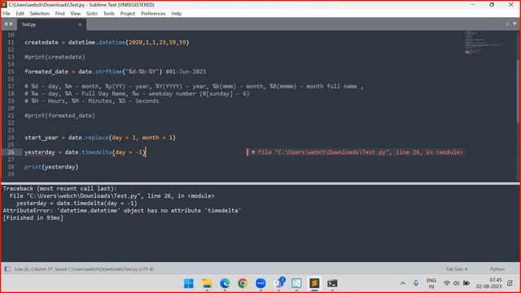Open the View menu
The height and width of the screenshot is (293, 521).
(x=76, y=14)
